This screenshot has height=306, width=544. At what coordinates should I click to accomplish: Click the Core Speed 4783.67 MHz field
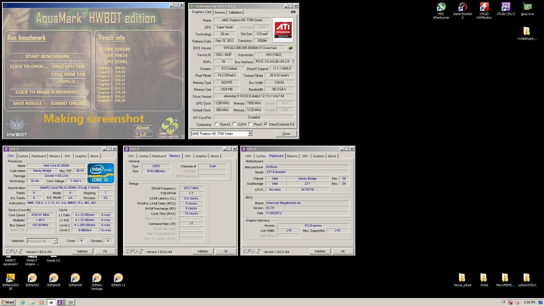coord(40,215)
